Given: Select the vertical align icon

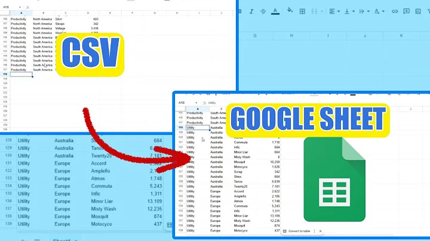Looking at the screenshot, I should [x=347, y=11].
